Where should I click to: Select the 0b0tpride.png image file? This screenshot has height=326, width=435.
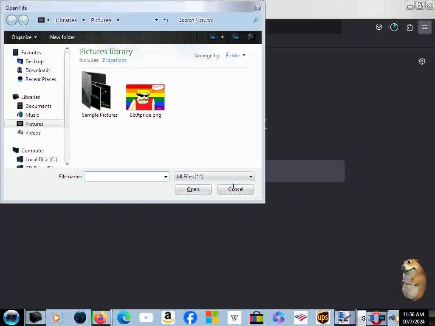[x=145, y=101]
